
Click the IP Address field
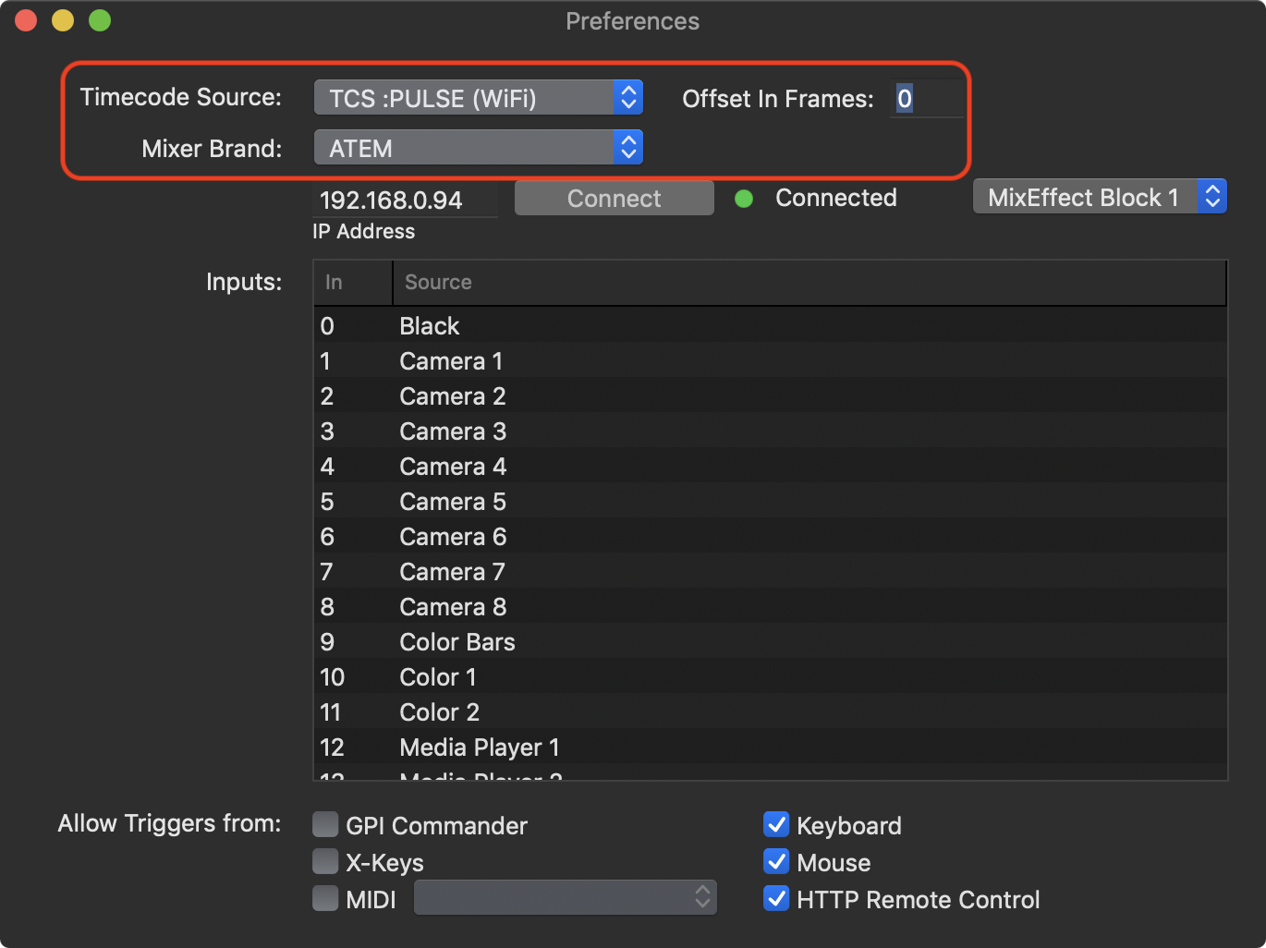point(406,200)
